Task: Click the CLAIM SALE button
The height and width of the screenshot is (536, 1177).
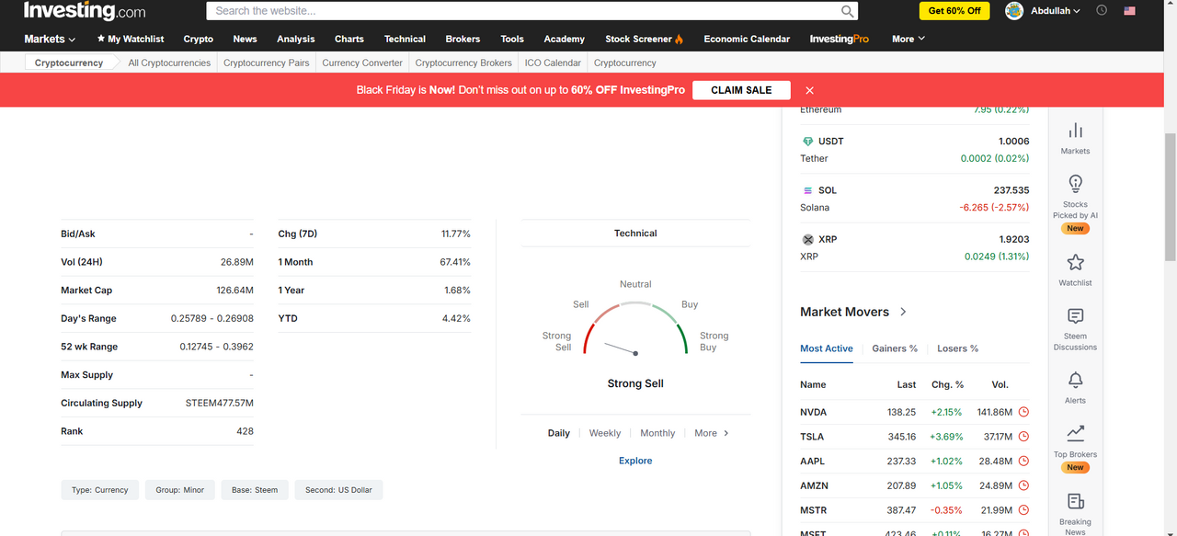Action: (x=741, y=90)
